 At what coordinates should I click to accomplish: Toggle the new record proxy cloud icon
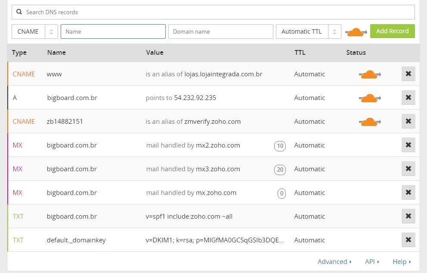click(x=356, y=32)
